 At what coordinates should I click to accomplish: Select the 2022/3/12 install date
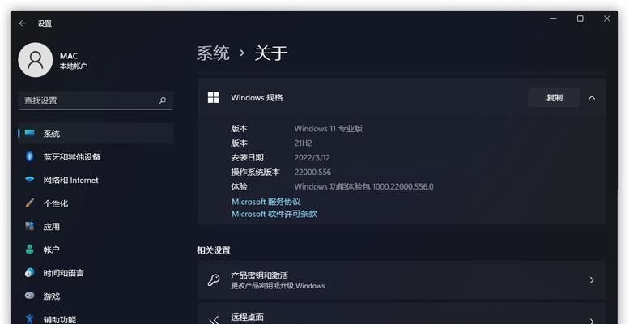point(312,157)
